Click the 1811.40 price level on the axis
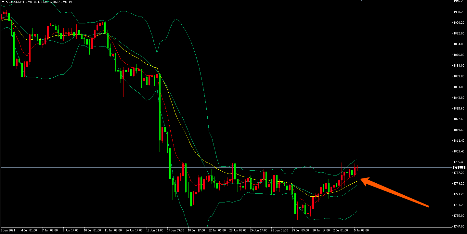 [459, 141]
